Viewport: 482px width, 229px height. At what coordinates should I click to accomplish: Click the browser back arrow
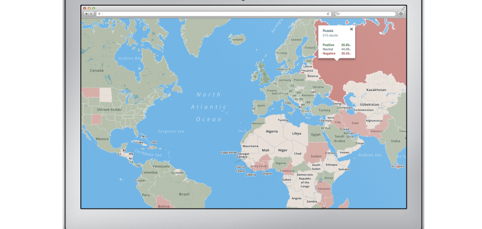click(86, 13)
